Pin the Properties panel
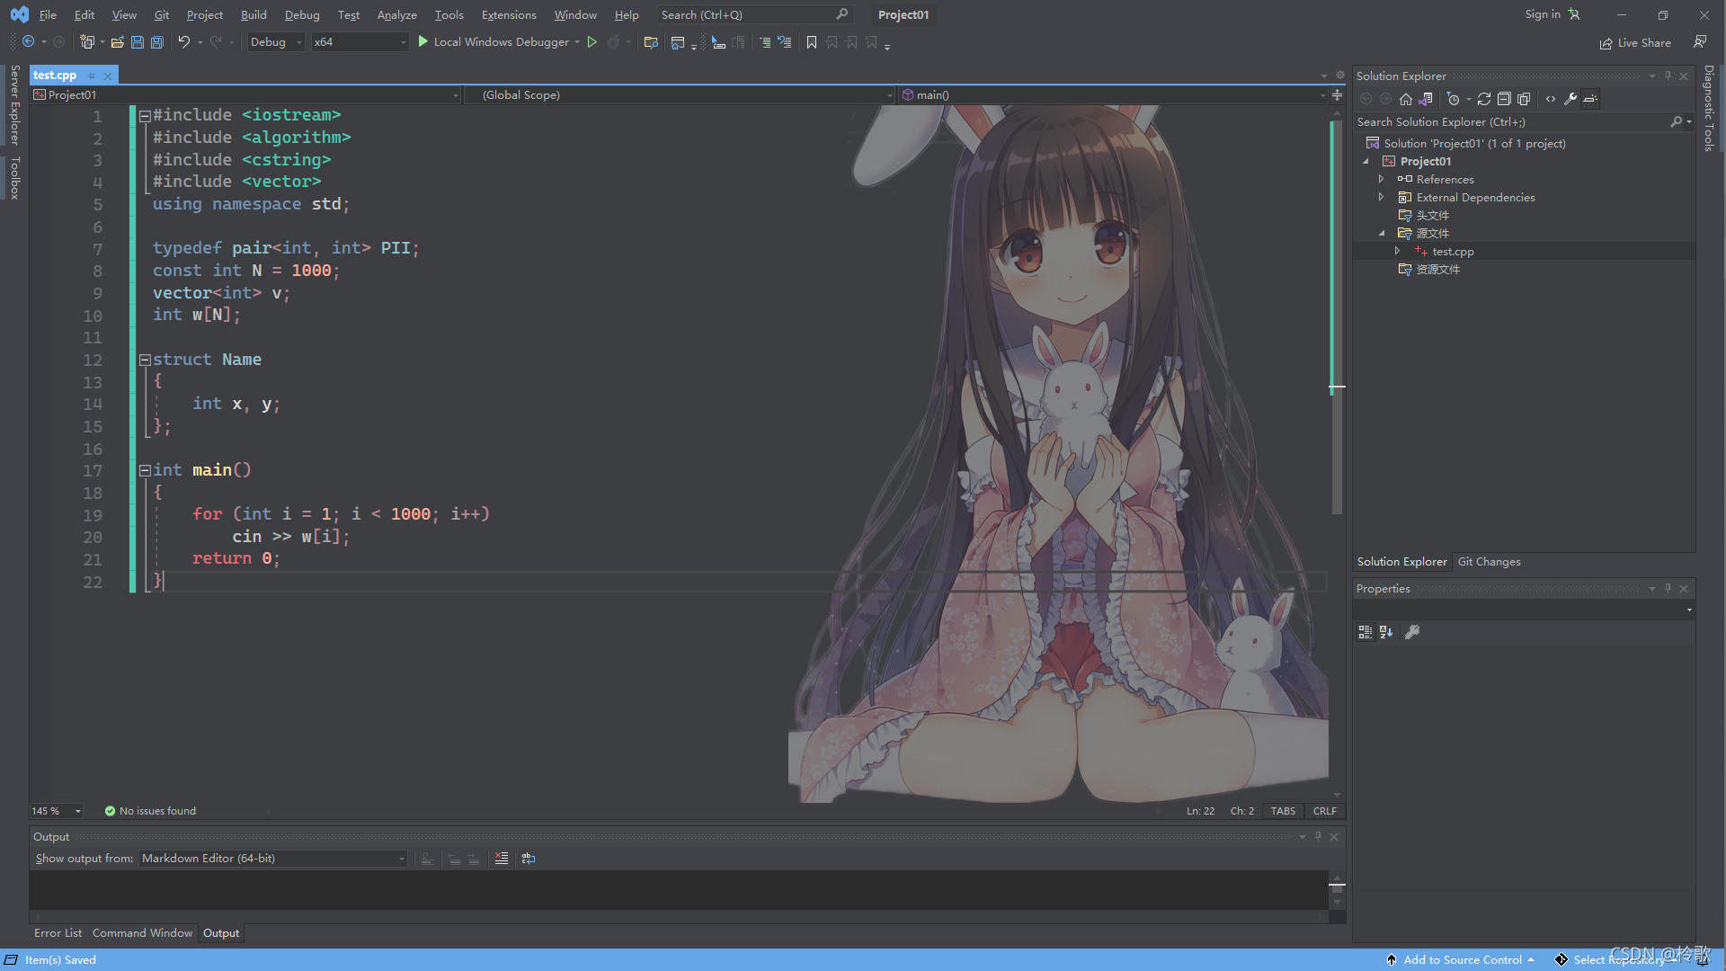1726x971 pixels. pyautogui.click(x=1668, y=588)
